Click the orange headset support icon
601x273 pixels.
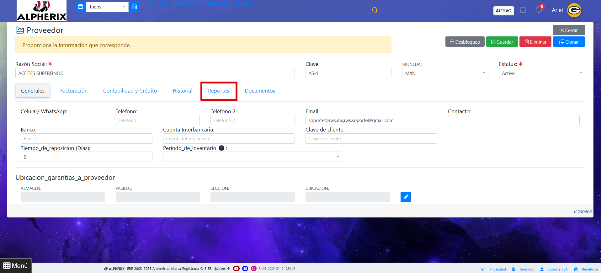[x=374, y=10]
